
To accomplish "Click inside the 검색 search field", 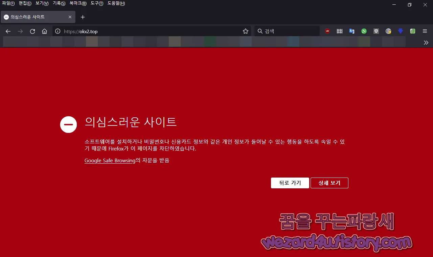I will click(287, 31).
